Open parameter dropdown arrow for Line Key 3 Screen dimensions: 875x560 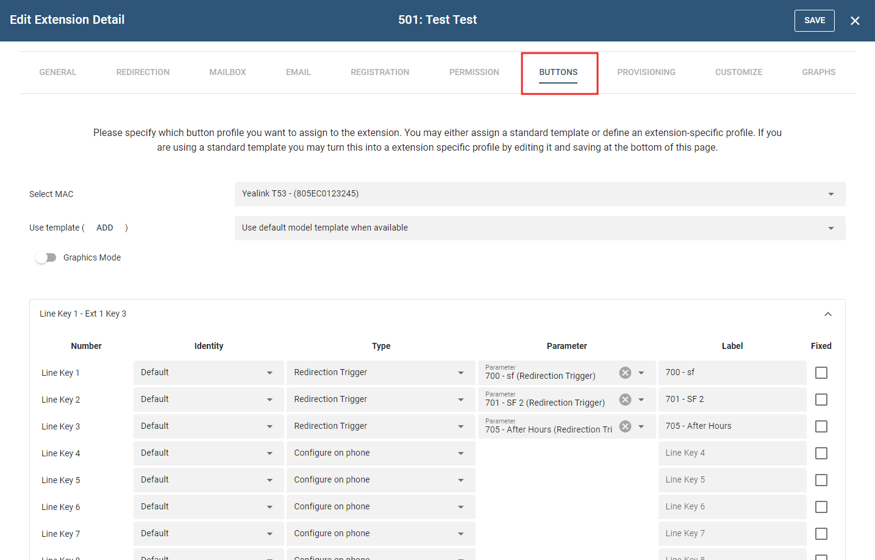tap(641, 426)
